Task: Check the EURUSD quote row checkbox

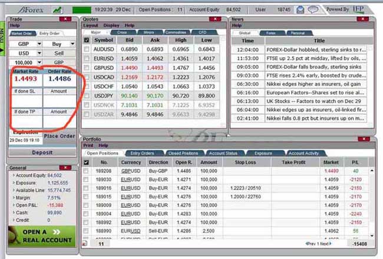Action: [x=87, y=58]
